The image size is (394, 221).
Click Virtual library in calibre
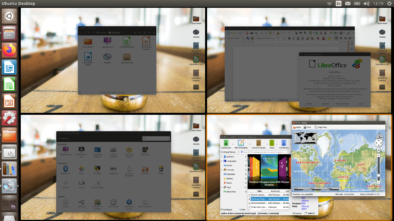228,152
